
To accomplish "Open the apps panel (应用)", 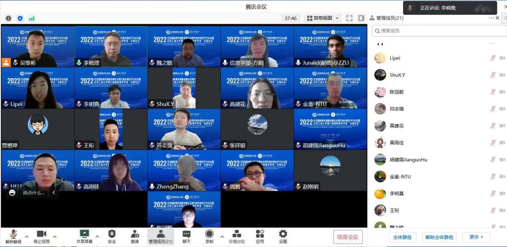I will pos(260,236).
